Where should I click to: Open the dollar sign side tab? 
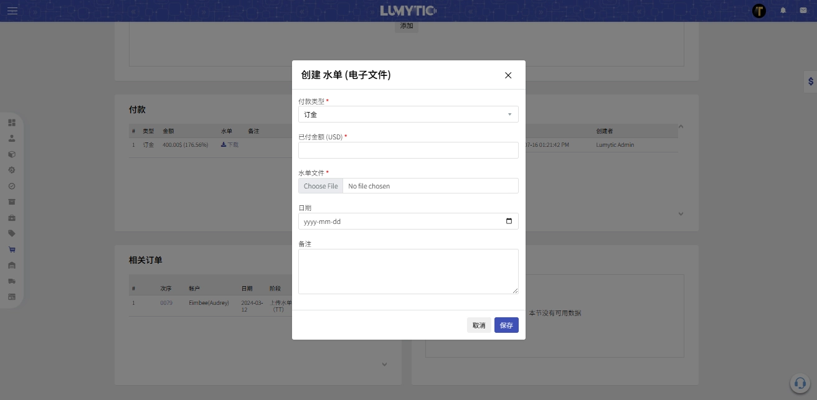(x=810, y=81)
